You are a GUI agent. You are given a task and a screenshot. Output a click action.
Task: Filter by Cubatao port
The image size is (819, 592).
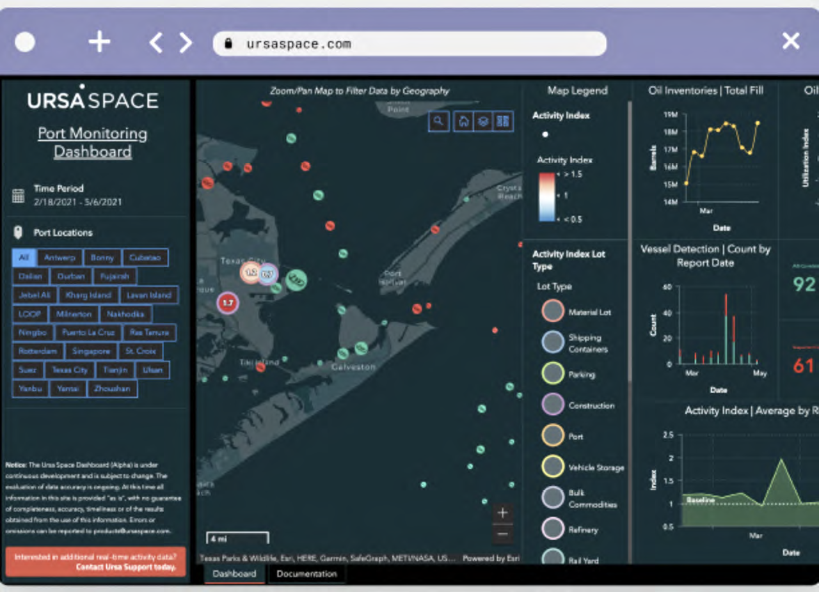[x=145, y=258]
